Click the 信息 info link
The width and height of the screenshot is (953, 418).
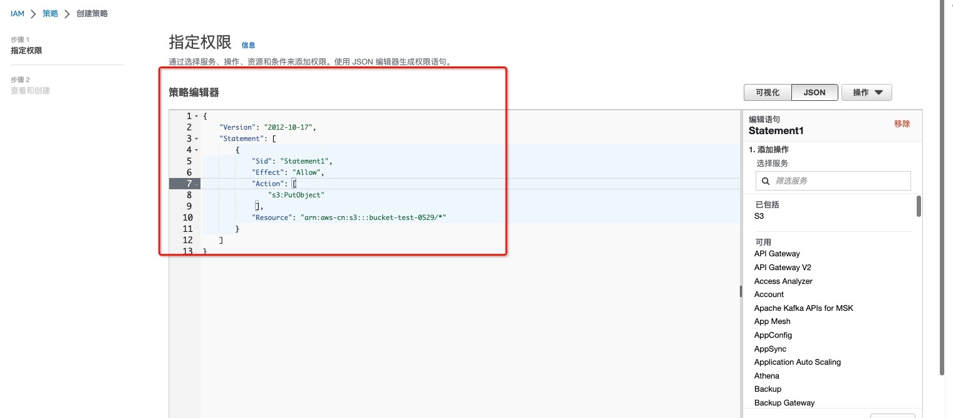click(248, 45)
